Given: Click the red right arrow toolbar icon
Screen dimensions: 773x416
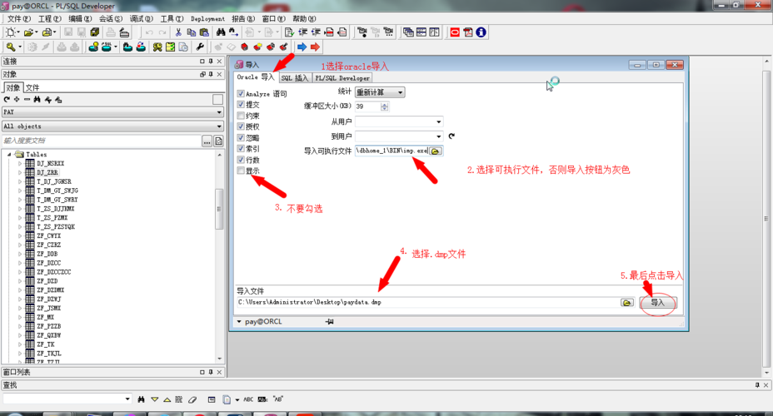Looking at the screenshot, I should click(x=315, y=47).
